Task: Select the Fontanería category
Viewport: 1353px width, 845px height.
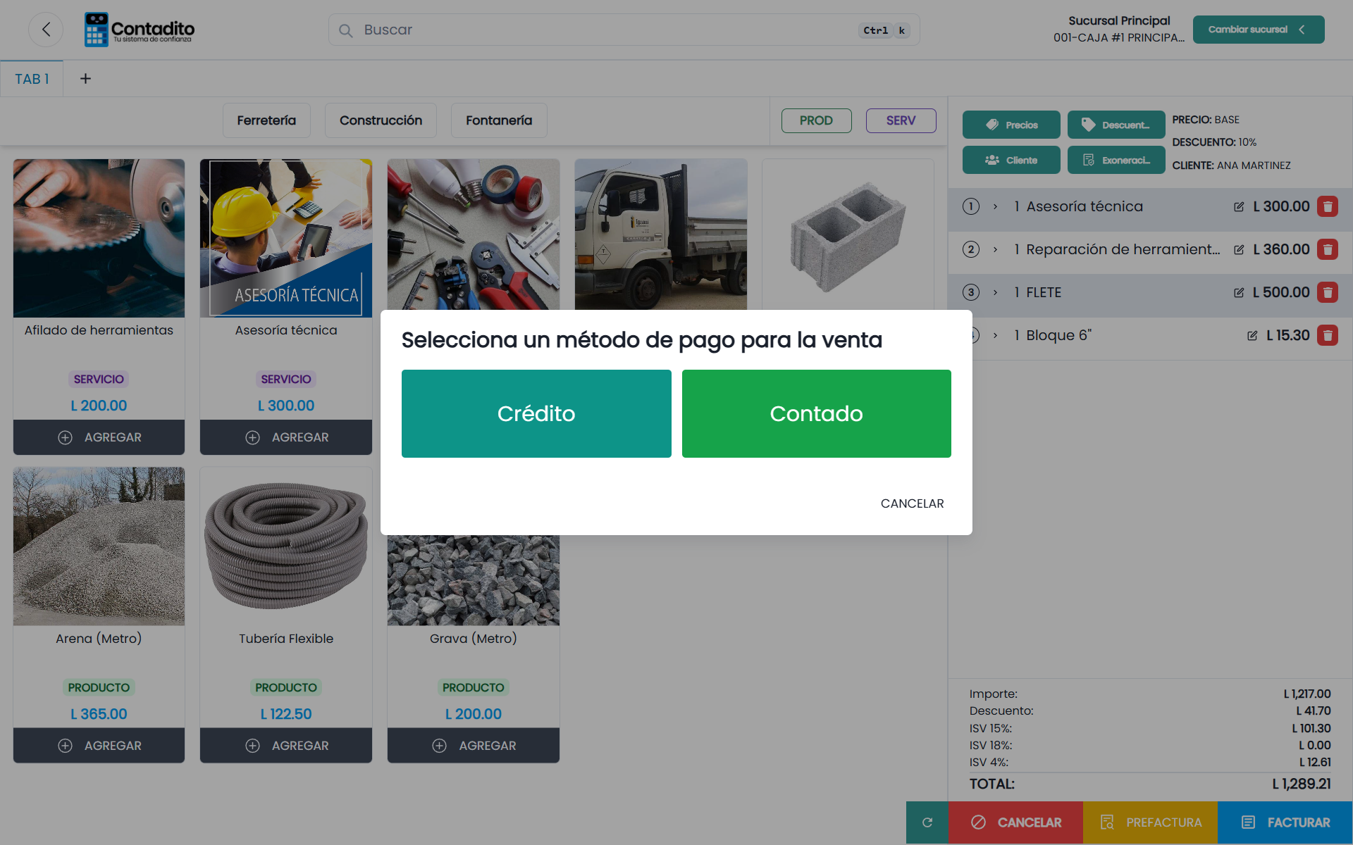Action: point(499,120)
